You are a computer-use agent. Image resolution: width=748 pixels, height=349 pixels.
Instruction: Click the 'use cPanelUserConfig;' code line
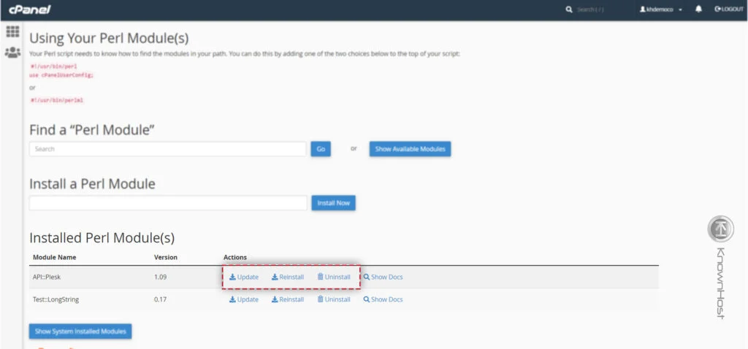[x=61, y=75]
